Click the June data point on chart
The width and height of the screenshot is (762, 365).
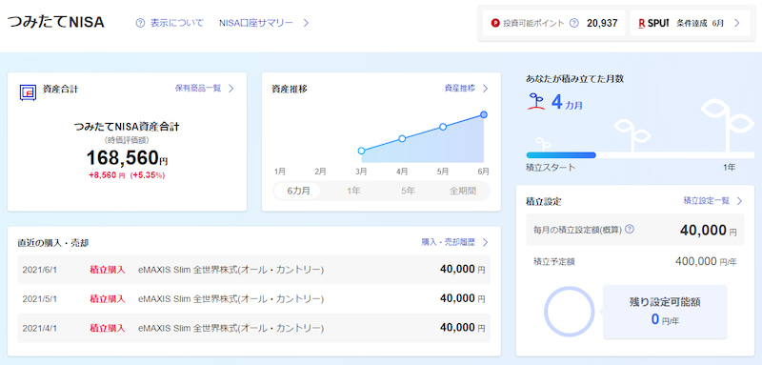(x=484, y=114)
